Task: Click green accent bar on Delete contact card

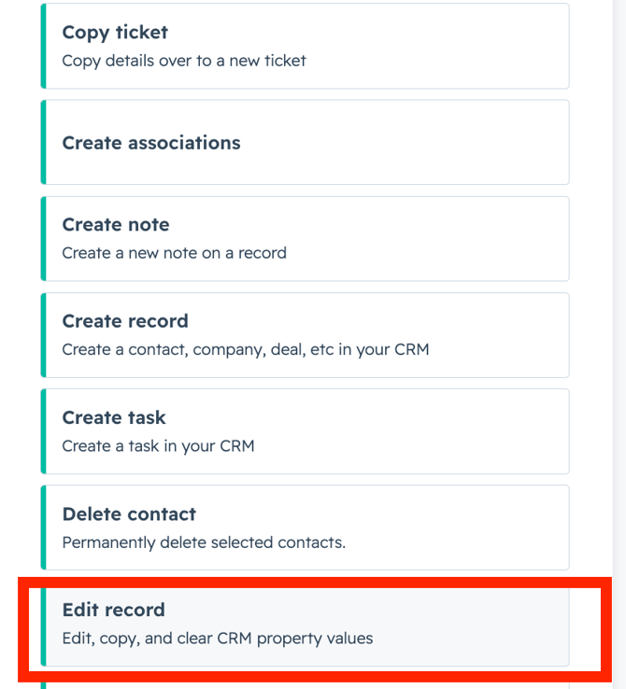Action: coord(43,527)
